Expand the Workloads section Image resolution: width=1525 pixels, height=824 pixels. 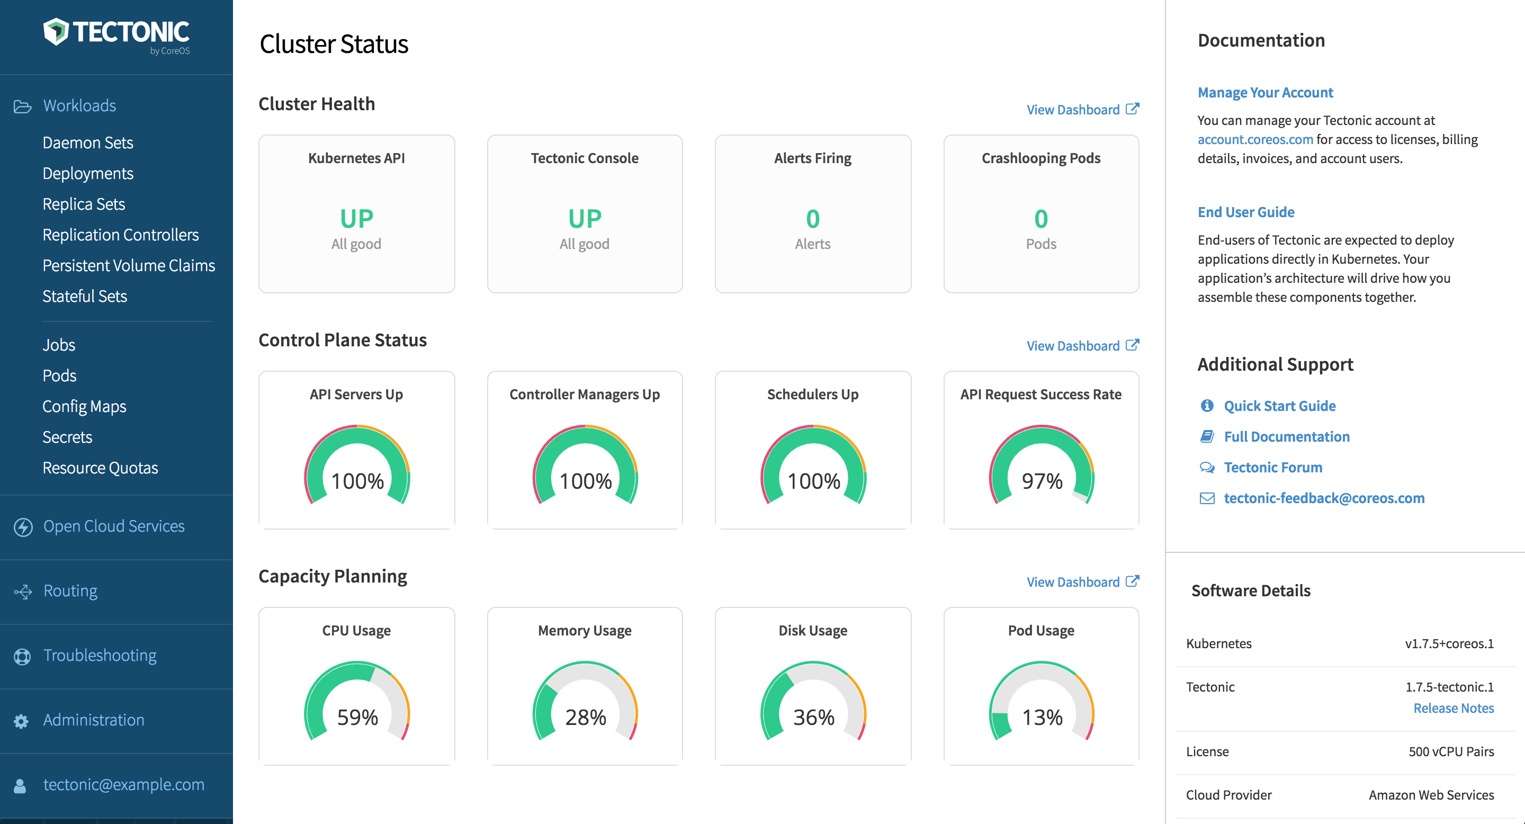(79, 105)
